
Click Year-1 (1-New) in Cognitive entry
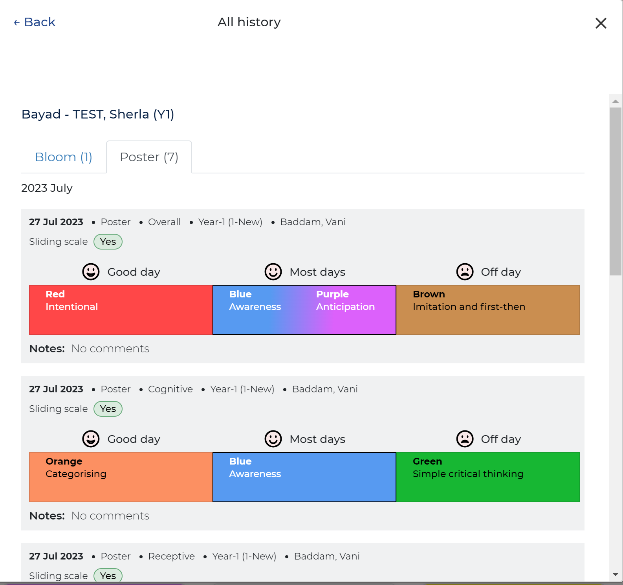(x=242, y=389)
